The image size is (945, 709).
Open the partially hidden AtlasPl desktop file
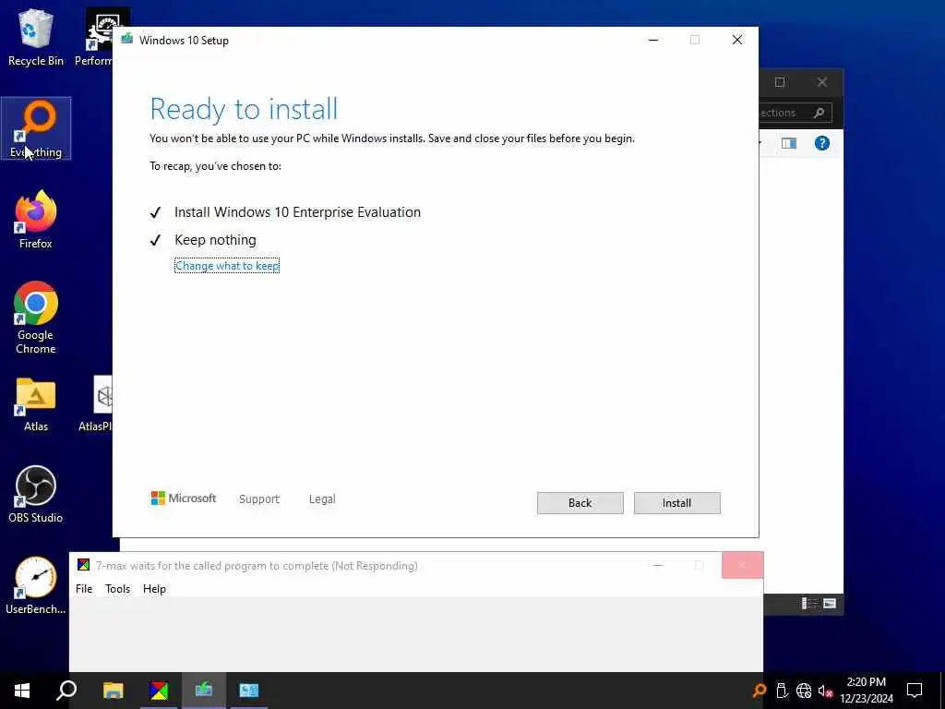(x=96, y=404)
